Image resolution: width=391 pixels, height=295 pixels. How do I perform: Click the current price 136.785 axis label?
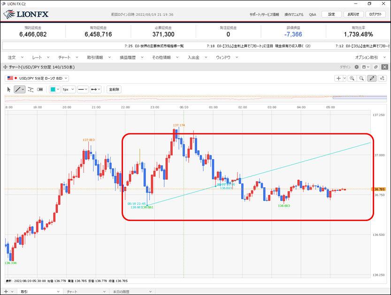click(x=378, y=189)
